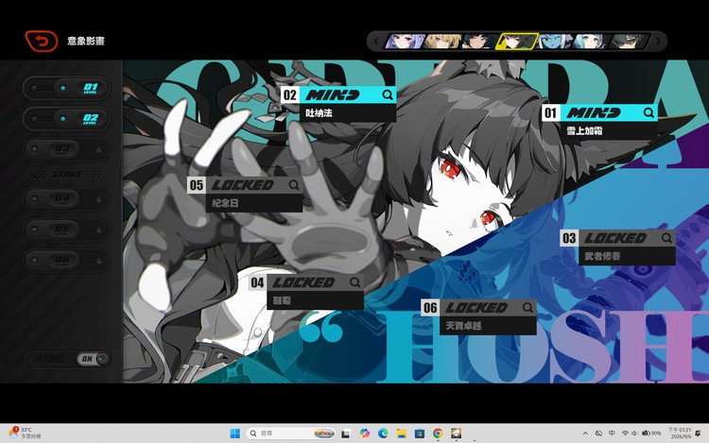
Task: Open File Explorer from taskbar
Action: click(x=401, y=434)
